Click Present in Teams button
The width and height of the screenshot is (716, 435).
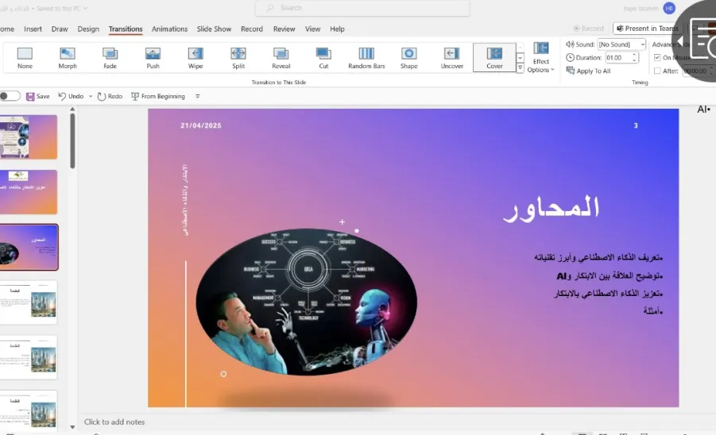647,29
